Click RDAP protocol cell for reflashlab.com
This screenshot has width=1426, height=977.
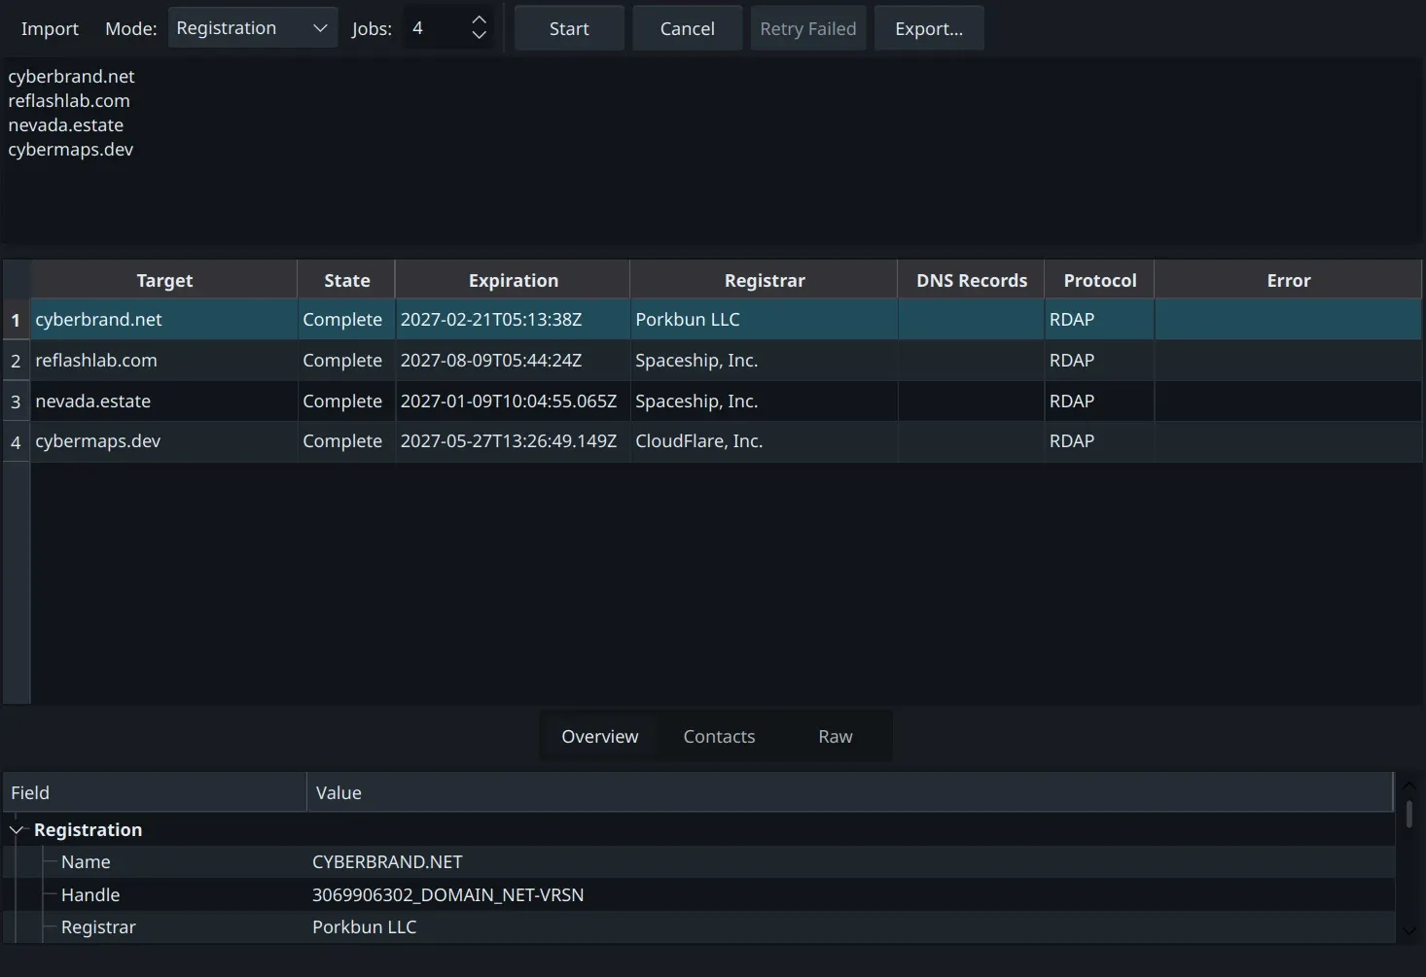pos(1099,360)
